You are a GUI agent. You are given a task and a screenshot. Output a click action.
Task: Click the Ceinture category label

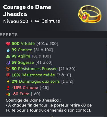(x=51, y=21)
